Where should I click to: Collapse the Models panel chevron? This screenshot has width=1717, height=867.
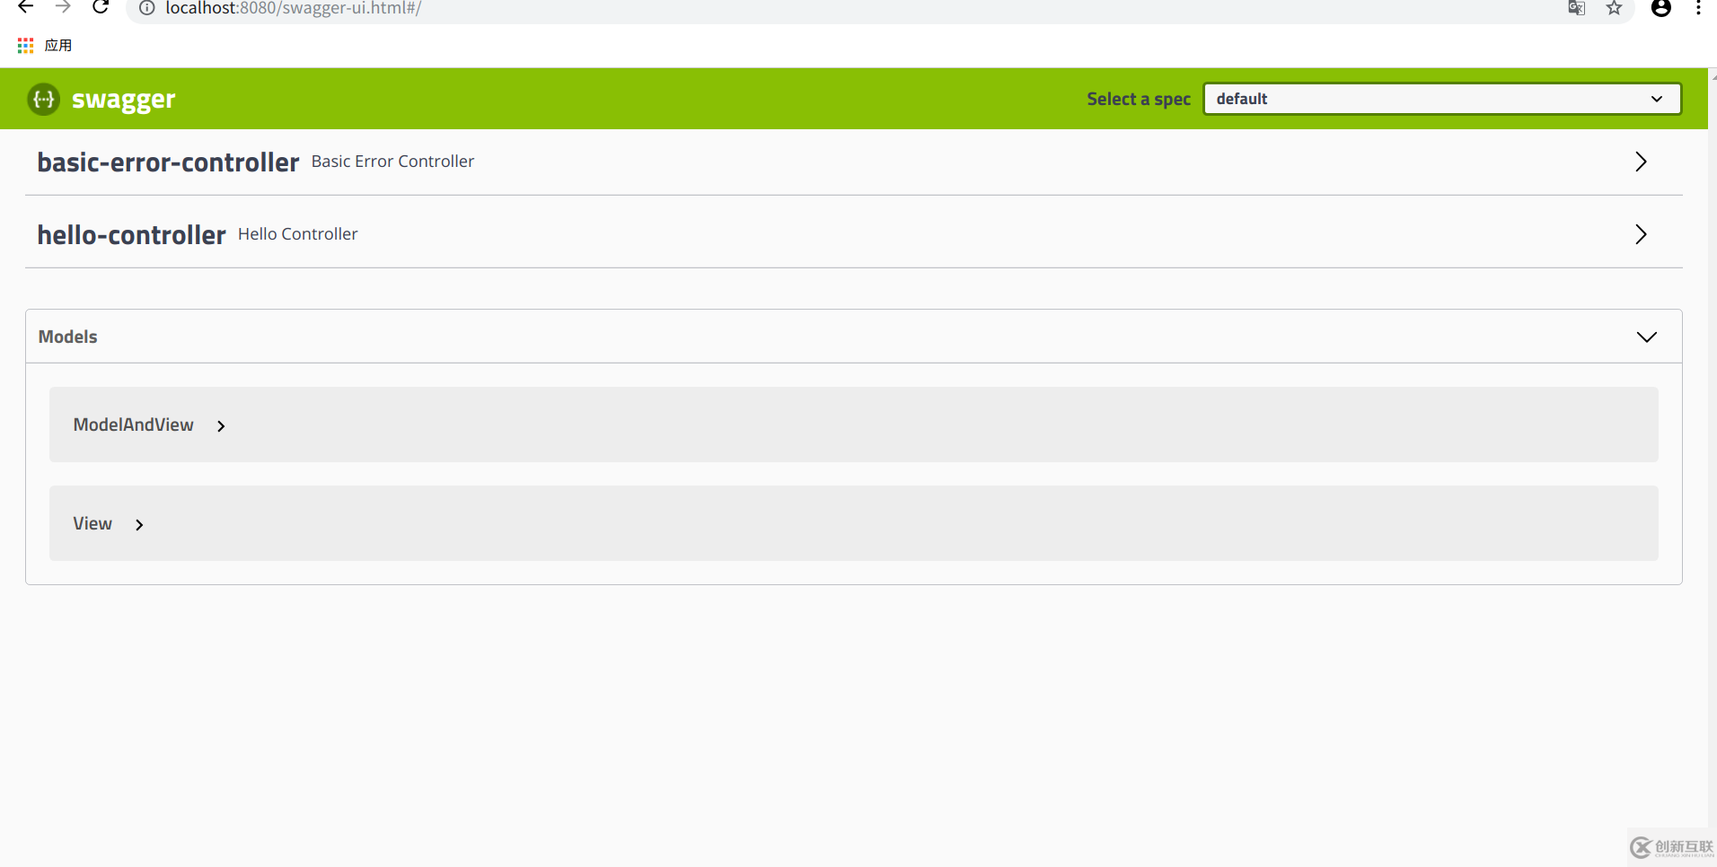(x=1648, y=337)
